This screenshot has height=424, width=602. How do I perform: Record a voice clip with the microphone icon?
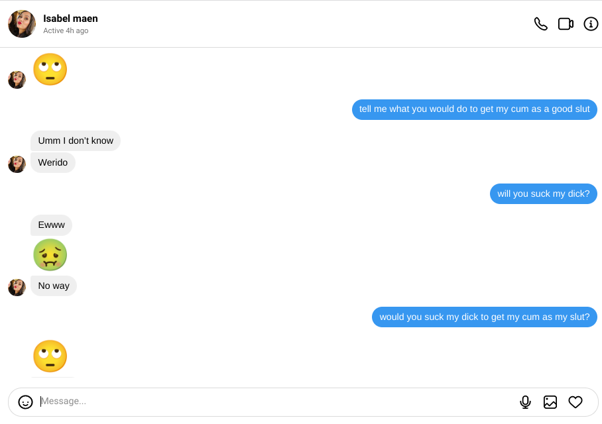coord(525,402)
